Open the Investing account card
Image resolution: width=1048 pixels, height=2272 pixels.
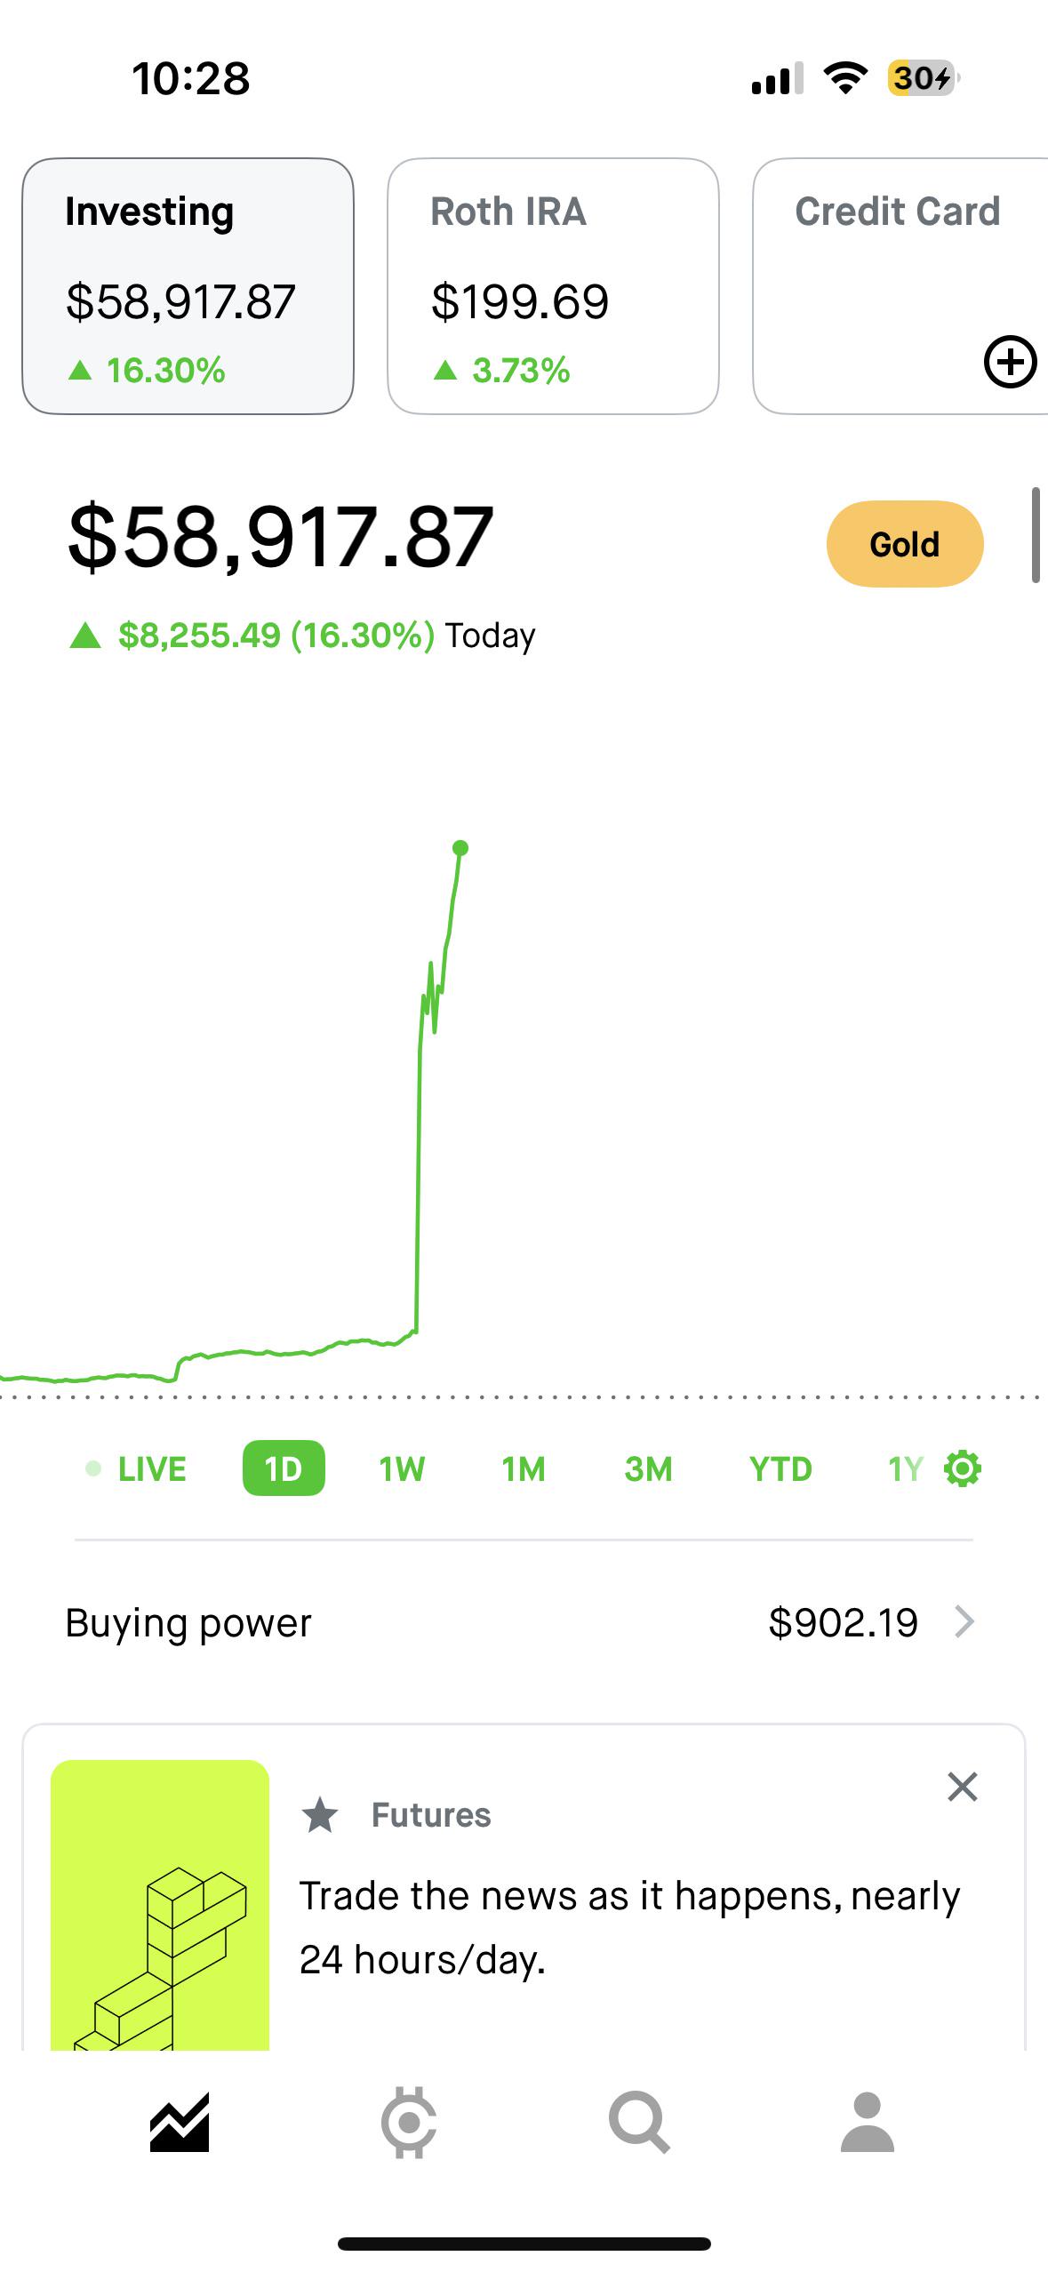(188, 286)
